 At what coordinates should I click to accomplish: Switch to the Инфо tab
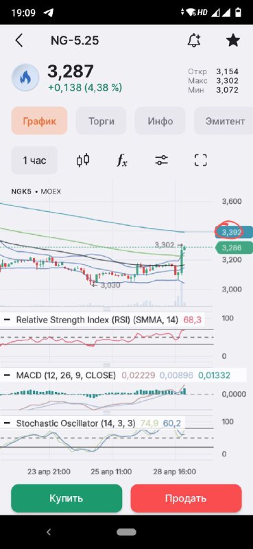(x=160, y=121)
